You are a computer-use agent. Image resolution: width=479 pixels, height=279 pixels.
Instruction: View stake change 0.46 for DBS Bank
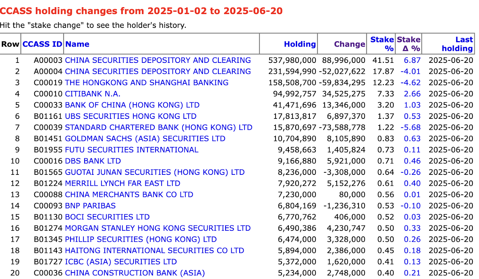coord(412,161)
